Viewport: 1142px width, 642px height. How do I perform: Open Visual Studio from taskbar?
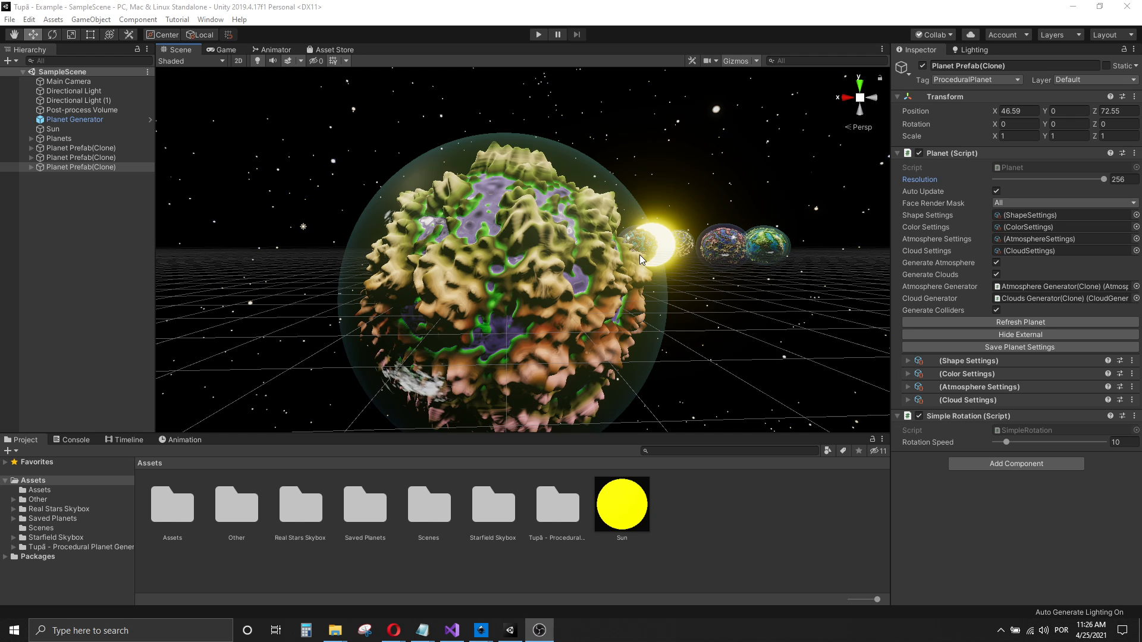click(451, 630)
